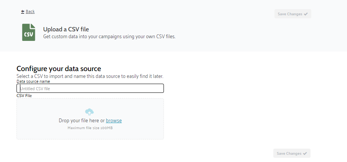Click the "CSV File" label

tap(24, 96)
